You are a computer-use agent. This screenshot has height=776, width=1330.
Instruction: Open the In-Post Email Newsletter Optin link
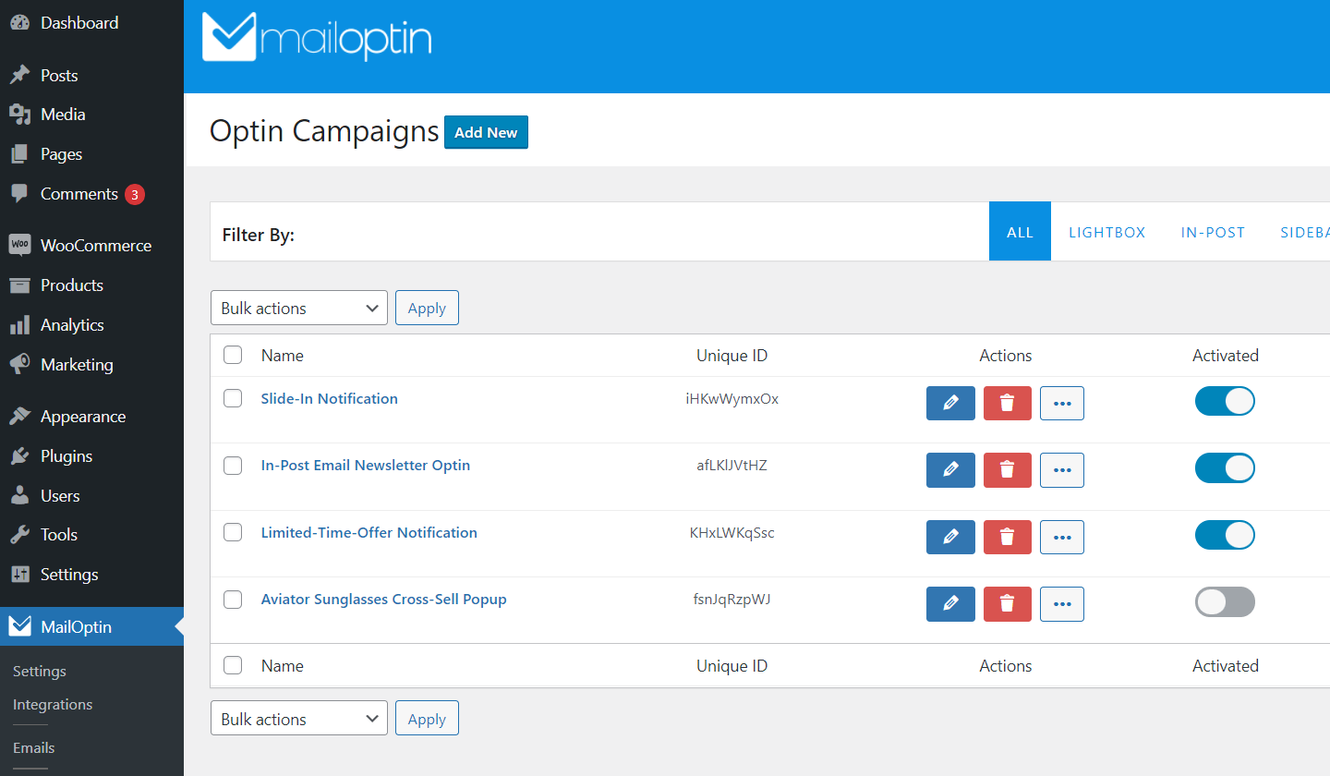366,466
